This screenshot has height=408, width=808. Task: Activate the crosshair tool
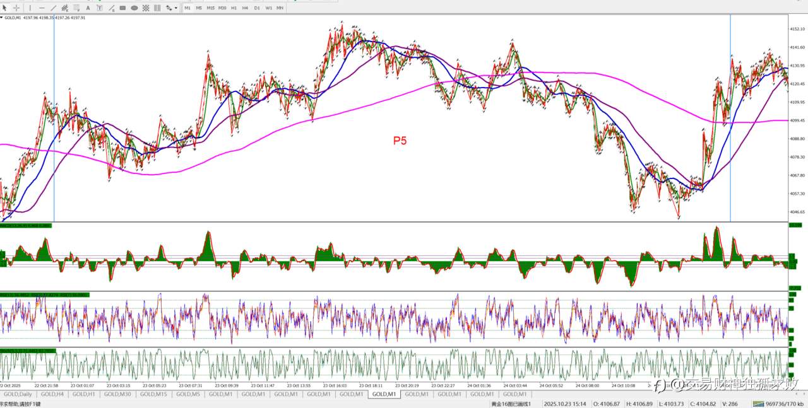click(16, 8)
